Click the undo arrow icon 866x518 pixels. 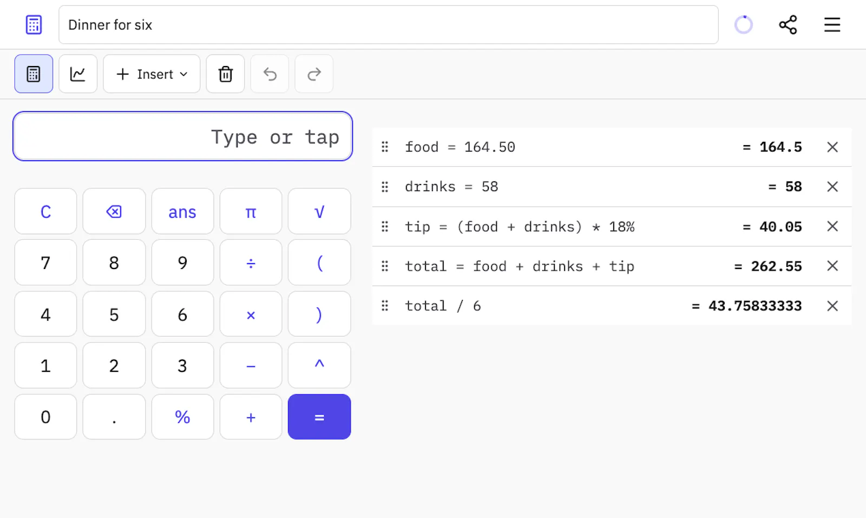270,74
